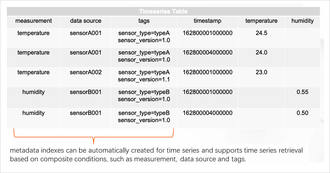The image size is (330, 173).
Task: Click the temperature column header
Action: (261, 21)
